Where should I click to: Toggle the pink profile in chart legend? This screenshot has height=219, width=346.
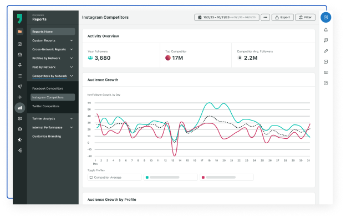tap(227, 178)
